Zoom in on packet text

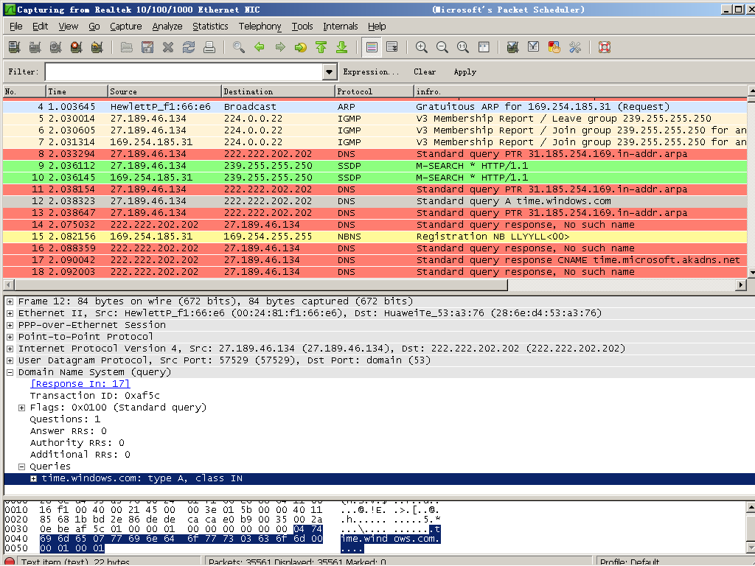click(421, 47)
